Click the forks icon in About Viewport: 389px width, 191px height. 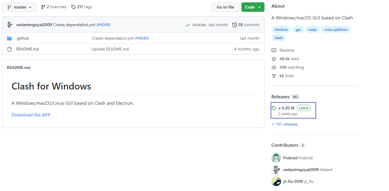coord(274,76)
